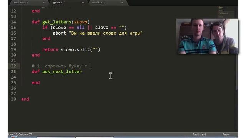Click the webcam video overlay

point(207,36)
